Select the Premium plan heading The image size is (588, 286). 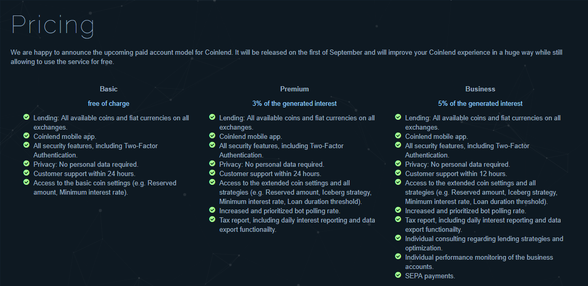point(294,89)
